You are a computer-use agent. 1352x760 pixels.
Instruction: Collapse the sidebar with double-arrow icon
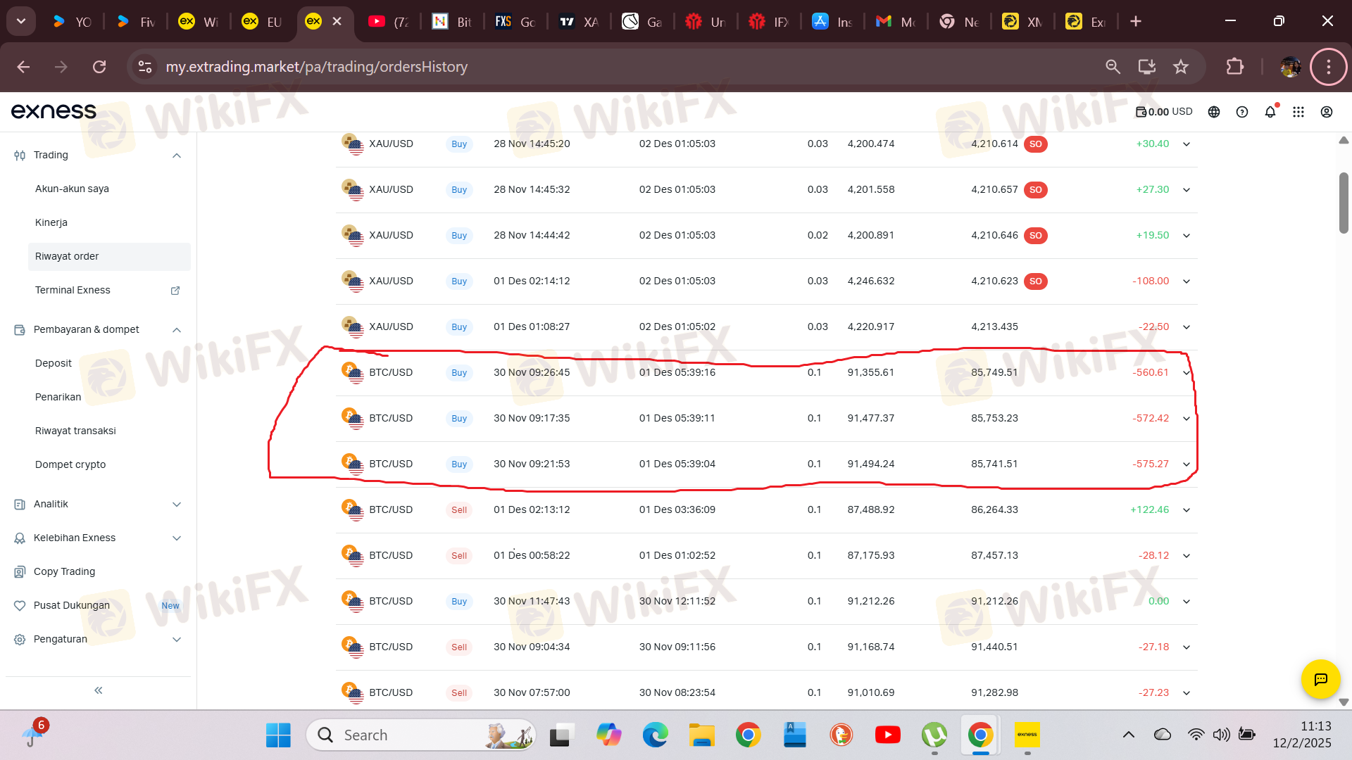99,690
